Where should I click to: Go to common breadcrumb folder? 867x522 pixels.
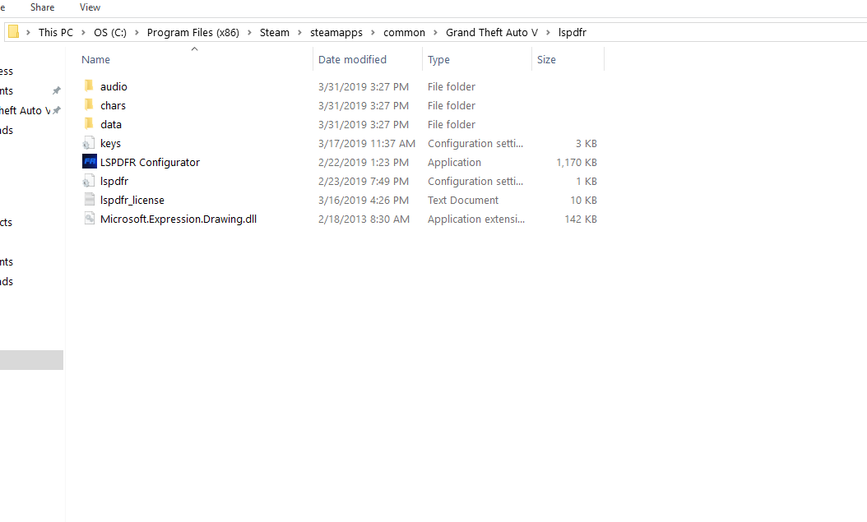pos(404,33)
